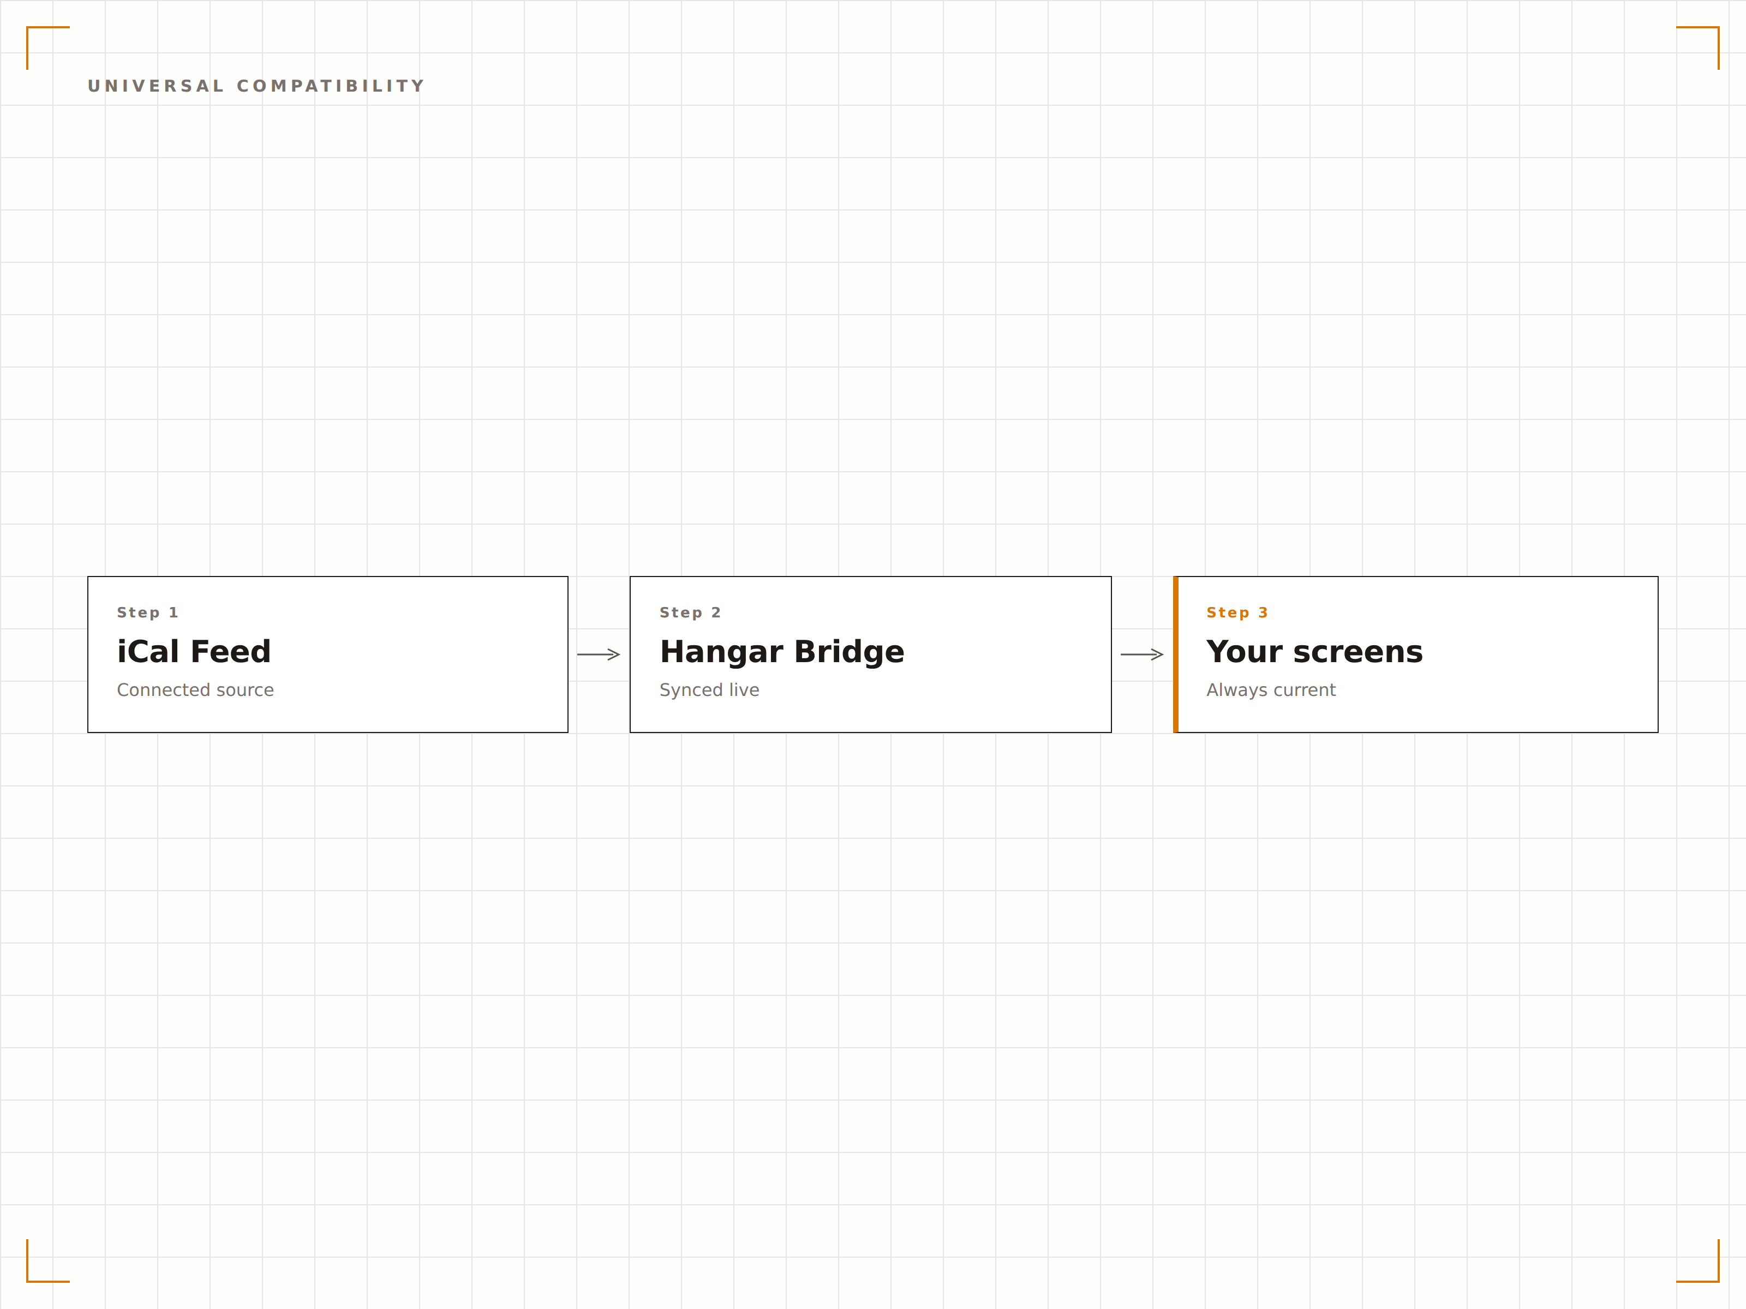Click the Always current subtitle
The height and width of the screenshot is (1309, 1746).
tap(1271, 690)
